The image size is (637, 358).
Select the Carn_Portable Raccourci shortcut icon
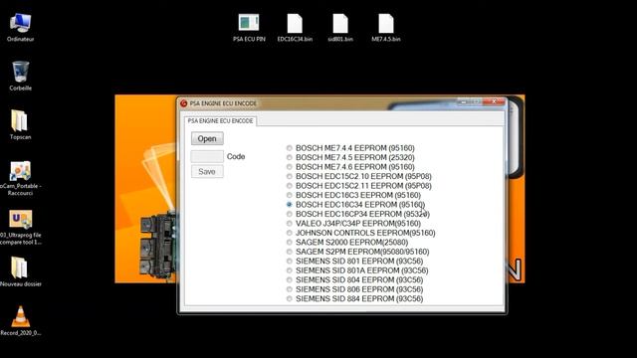pyautogui.click(x=20, y=171)
